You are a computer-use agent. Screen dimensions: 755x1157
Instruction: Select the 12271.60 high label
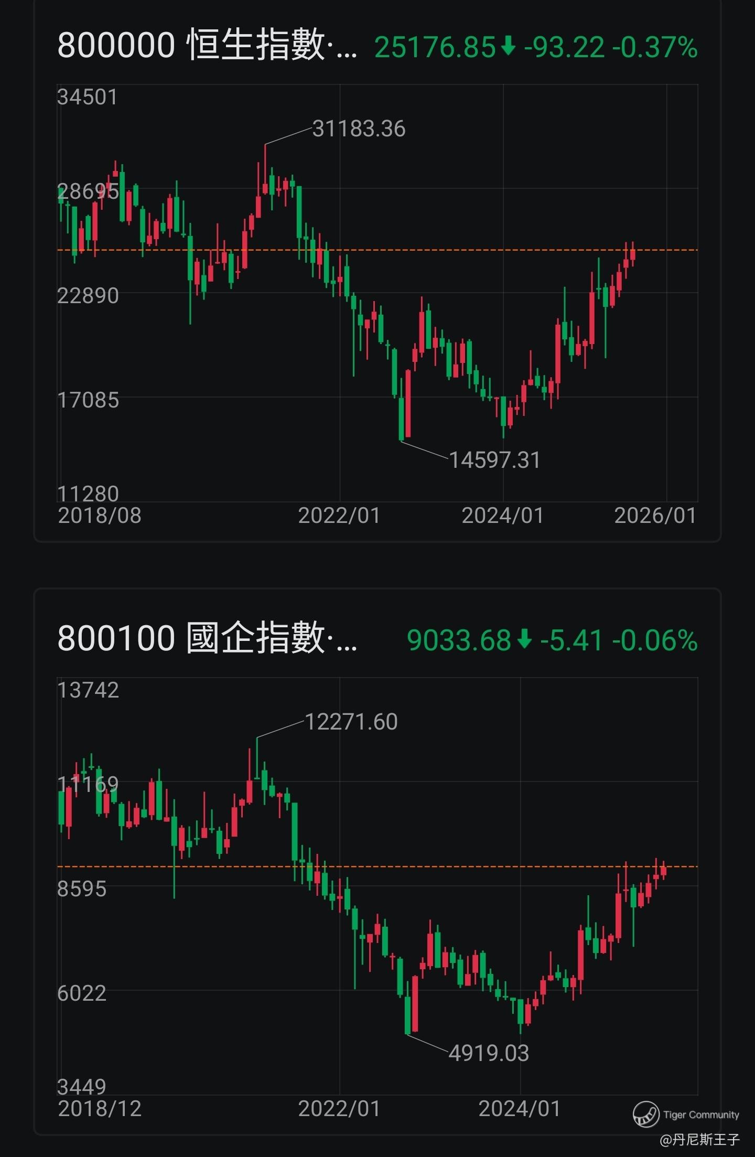coord(351,722)
